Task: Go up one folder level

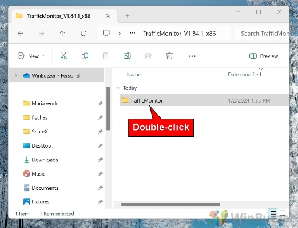Action: (x=62, y=34)
